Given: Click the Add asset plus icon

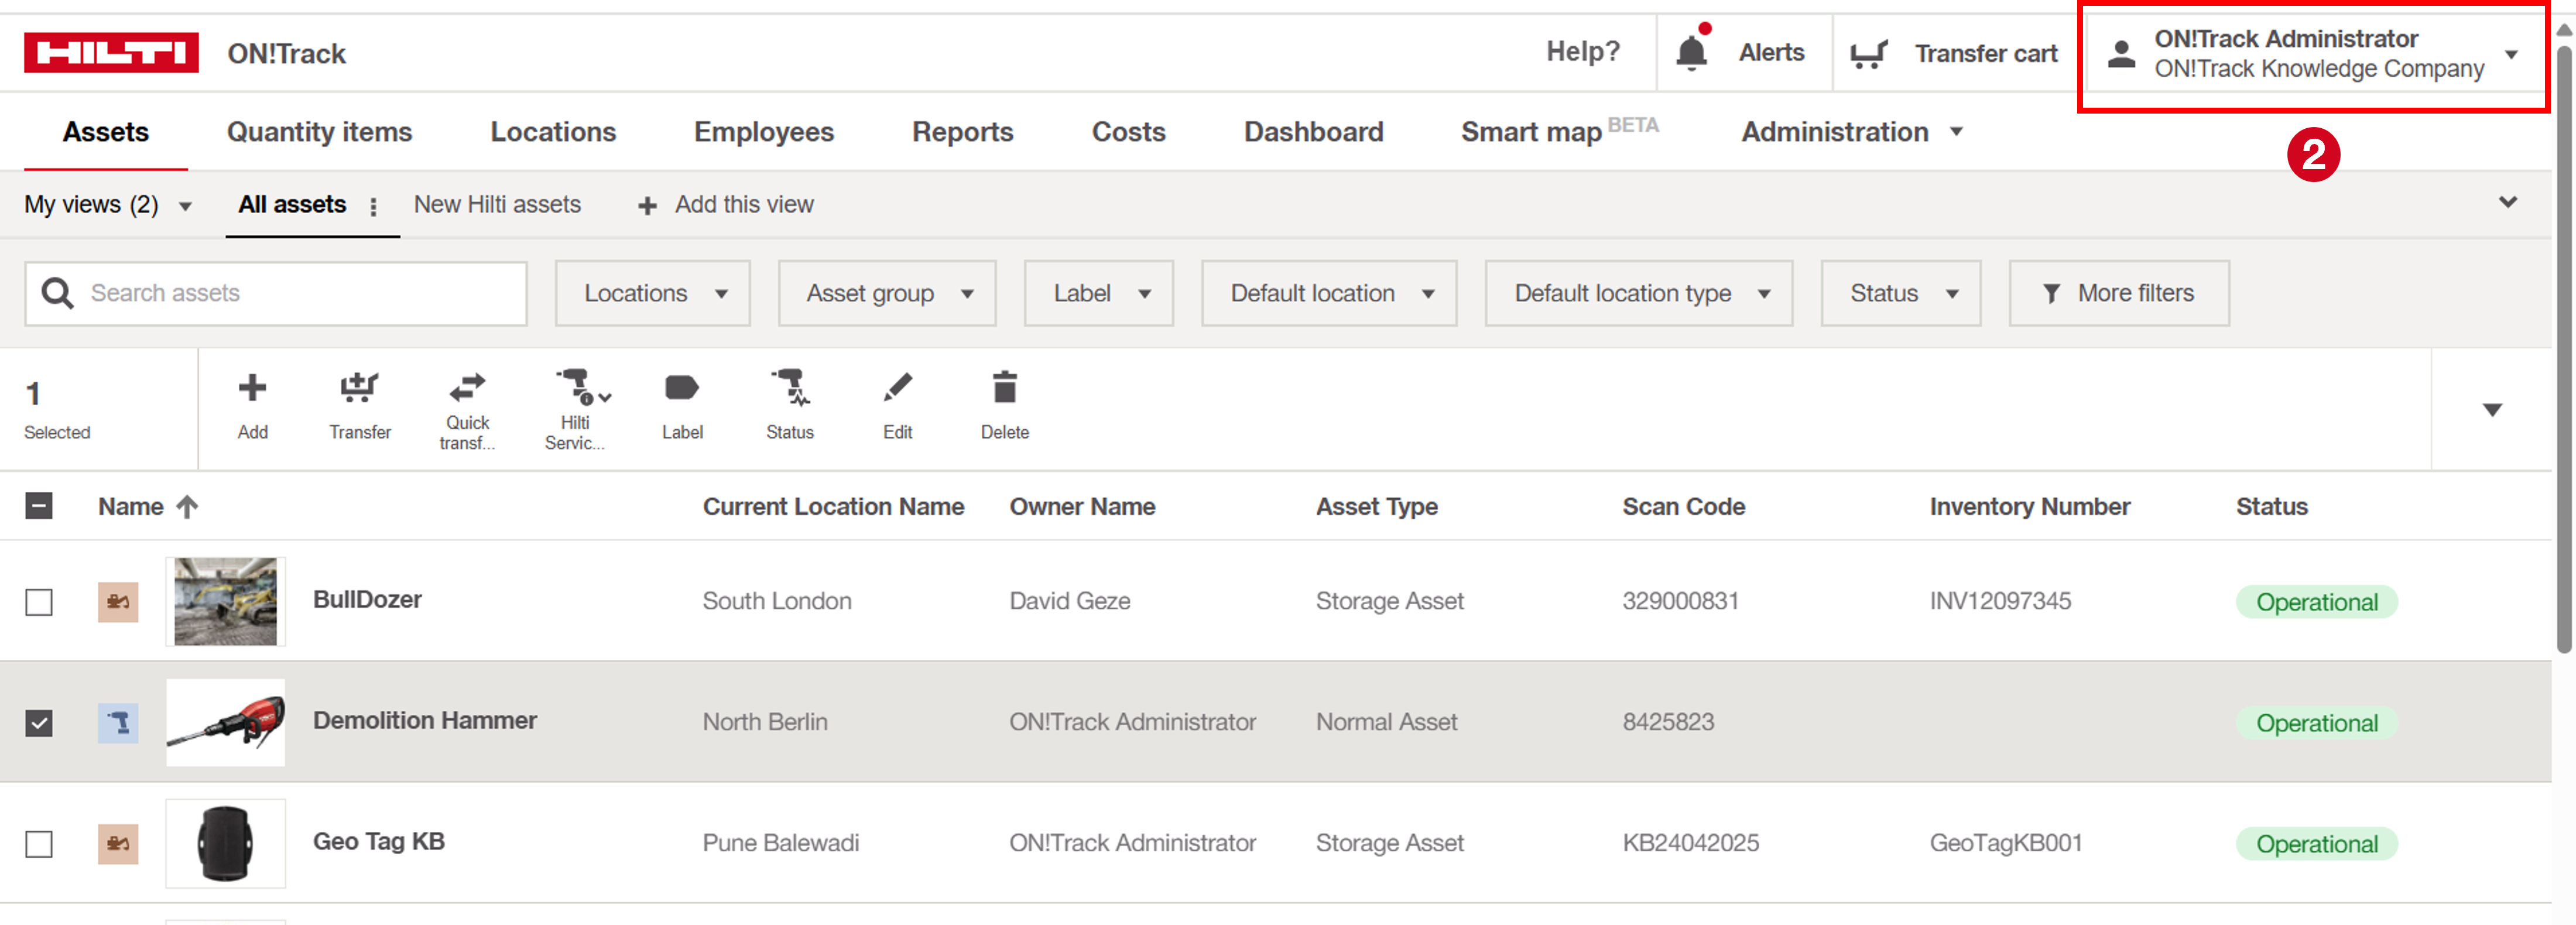Looking at the screenshot, I should coord(252,388).
